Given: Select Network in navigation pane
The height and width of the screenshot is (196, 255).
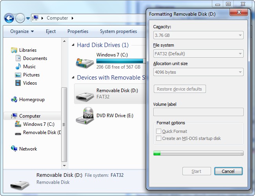Looking at the screenshot, I should [x=28, y=149].
